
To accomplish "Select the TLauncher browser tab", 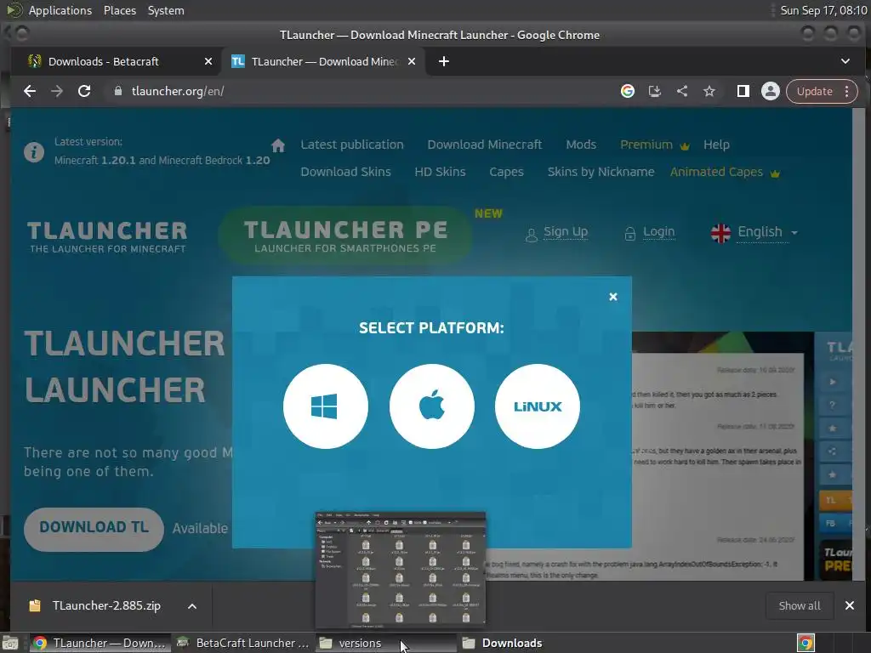I will (x=324, y=61).
